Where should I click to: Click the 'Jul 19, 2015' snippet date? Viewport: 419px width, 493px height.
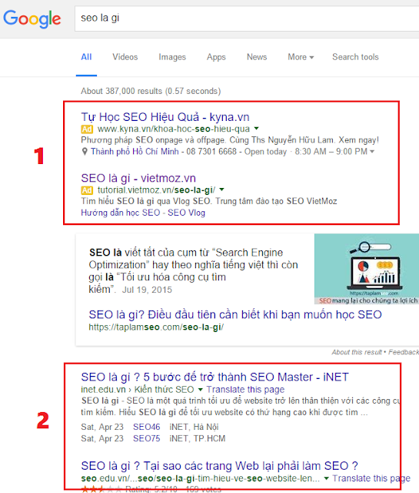147,290
